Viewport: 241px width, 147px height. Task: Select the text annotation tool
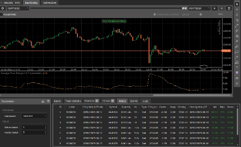point(237,67)
